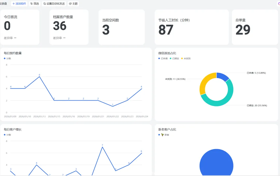Image resolution: width=280 pixels, height=176 pixels.
Task: Click the 2026/01/09 axis label
Action: 10,116
